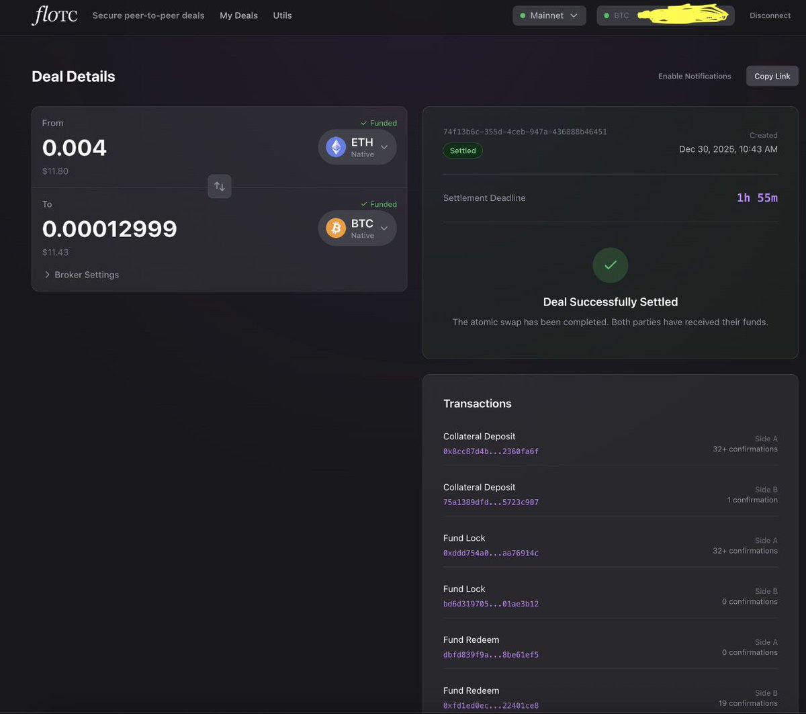The width and height of the screenshot is (806, 714).
Task: Disconnect the wallet
Action: coord(770,15)
